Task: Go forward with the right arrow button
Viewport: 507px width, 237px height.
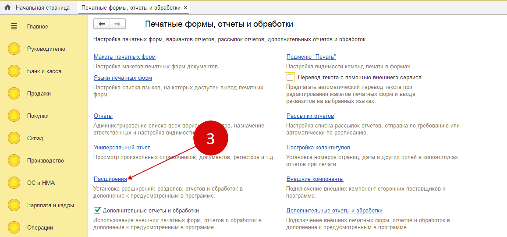Action: pos(118,24)
